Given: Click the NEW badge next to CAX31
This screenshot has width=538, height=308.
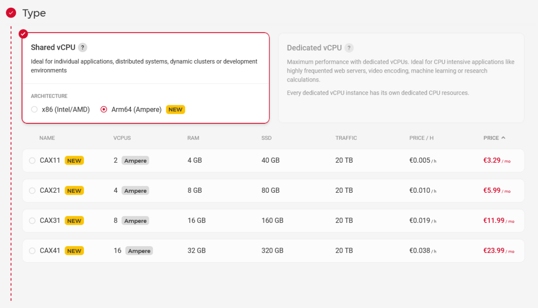Looking at the screenshot, I should coord(74,221).
